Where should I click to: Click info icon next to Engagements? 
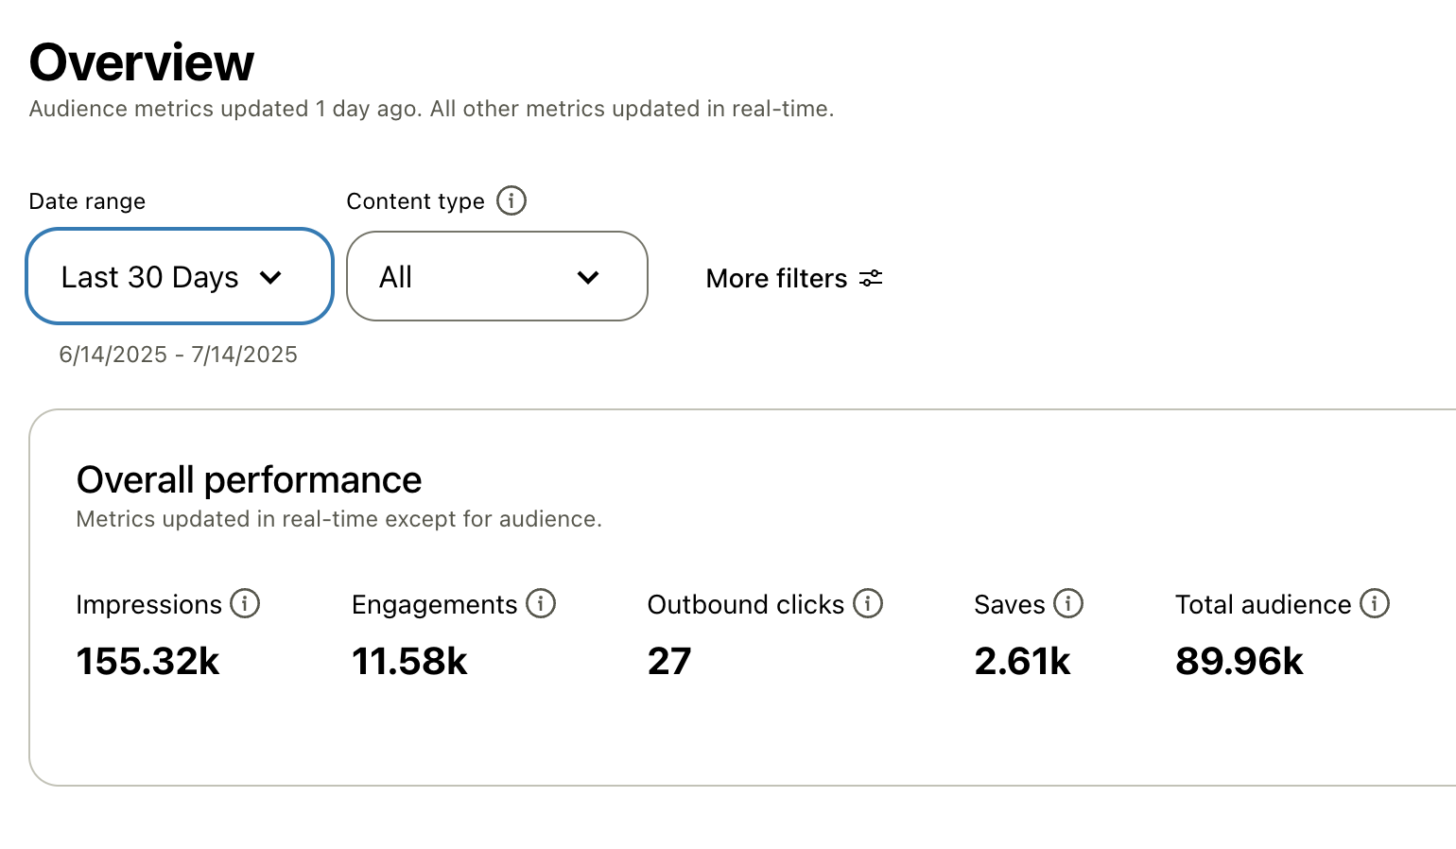pos(541,603)
